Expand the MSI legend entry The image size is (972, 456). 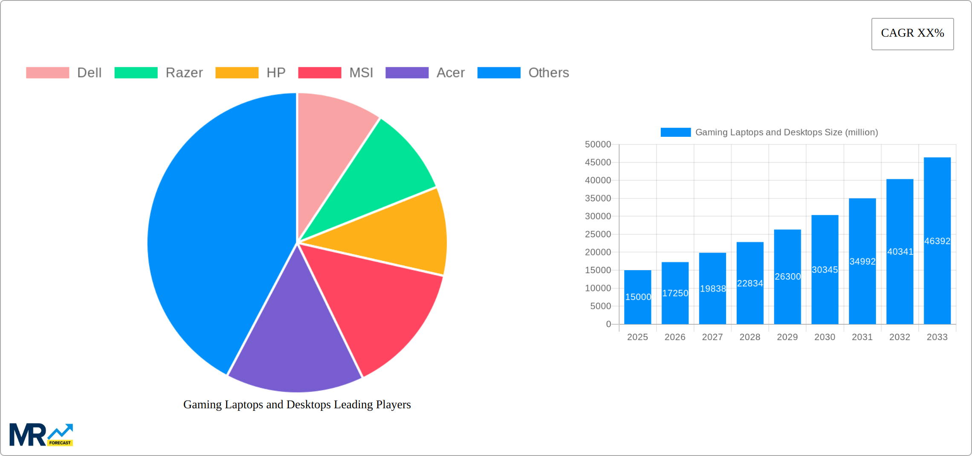[x=360, y=72]
